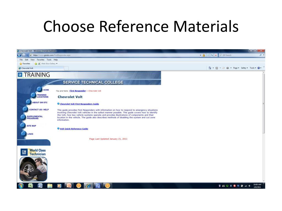Follow the First Responder breadcrumb link
The image size is (282, 211).
pos(78,91)
